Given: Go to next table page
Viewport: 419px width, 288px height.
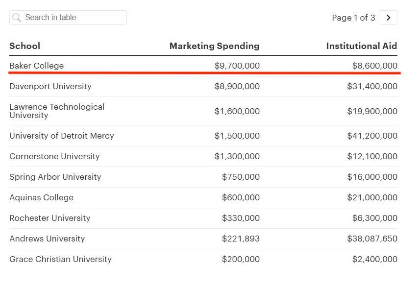Looking at the screenshot, I should click(388, 18).
